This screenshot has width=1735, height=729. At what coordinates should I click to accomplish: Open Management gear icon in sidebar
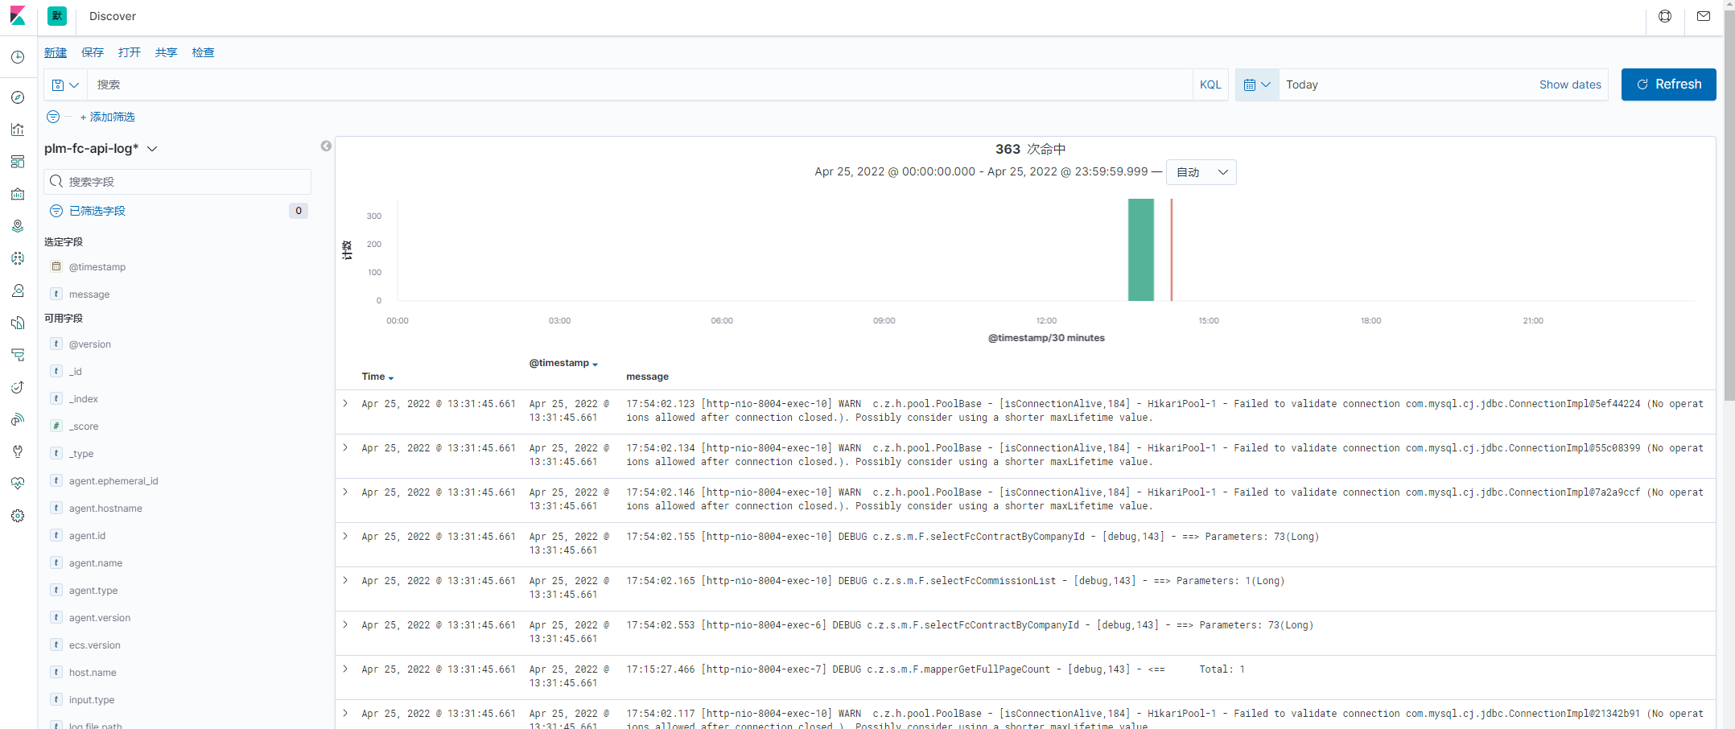18,516
